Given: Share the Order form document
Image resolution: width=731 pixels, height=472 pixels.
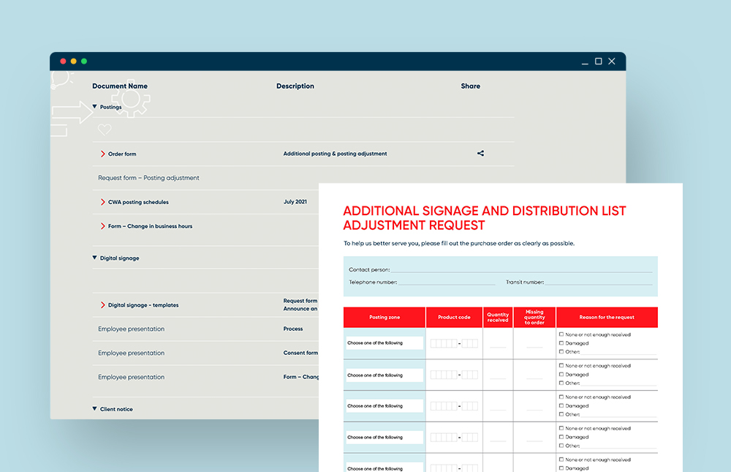Looking at the screenshot, I should point(480,153).
